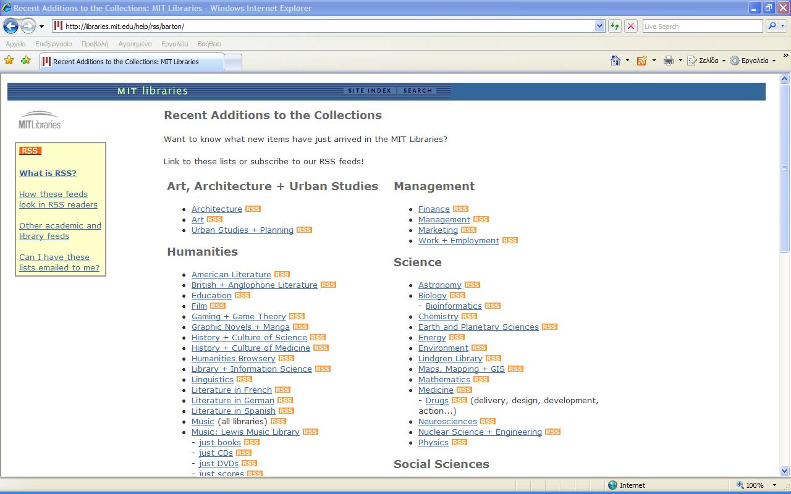Click the MIT Libraries logo

click(x=40, y=120)
